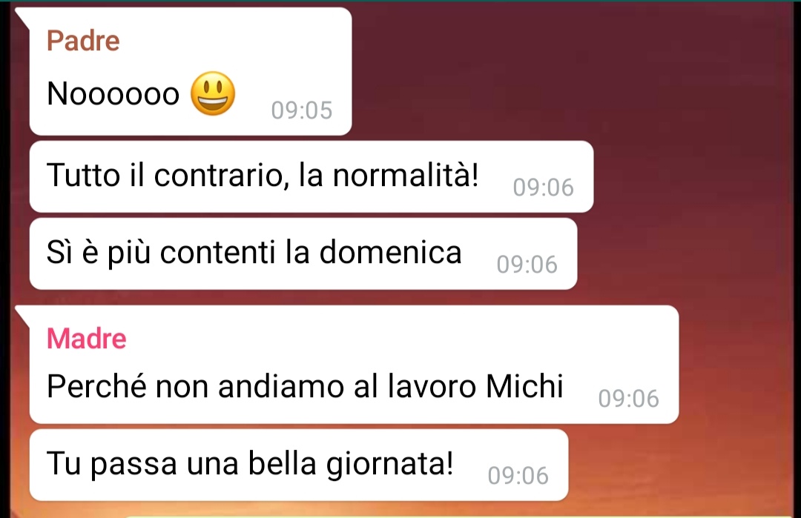Select message Perché non andiamo al lavoro Michi

pyautogui.click(x=354, y=365)
